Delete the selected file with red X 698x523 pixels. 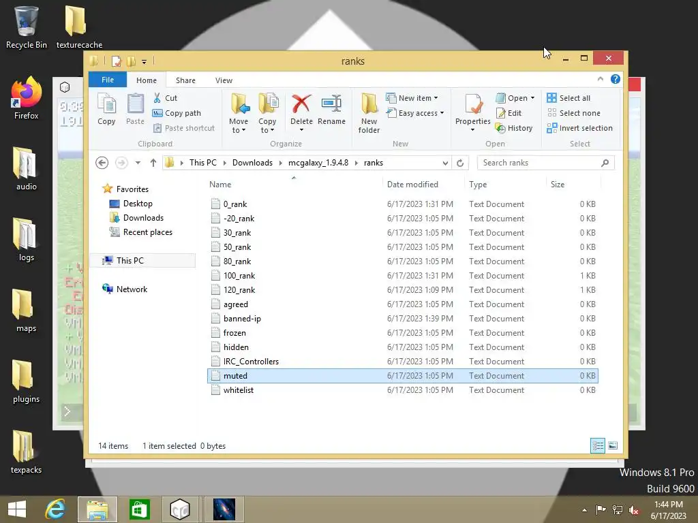[x=301, y=105]
